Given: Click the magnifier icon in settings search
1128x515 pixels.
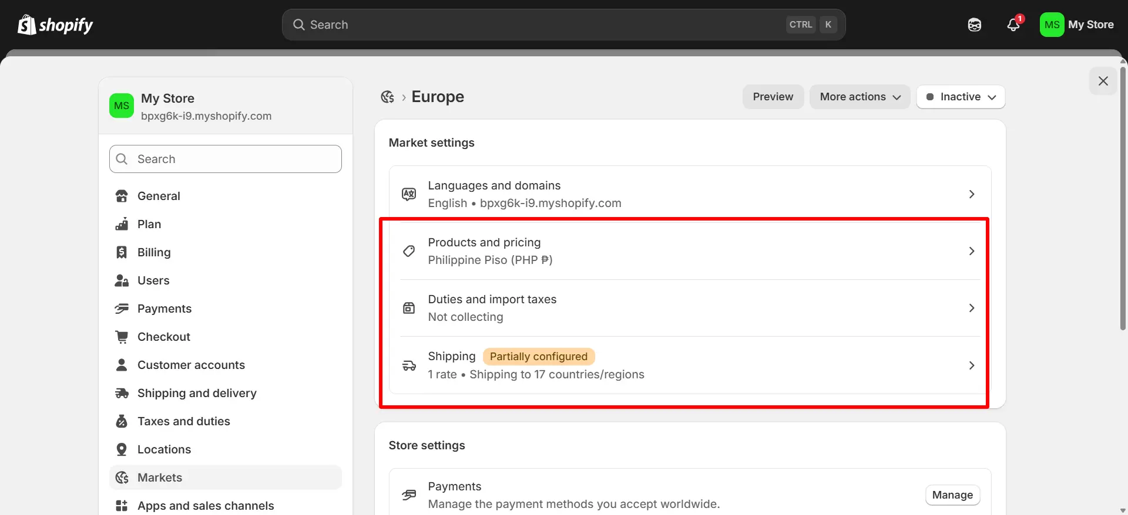Looking at the screenshot, I should [x=122, y=159].
